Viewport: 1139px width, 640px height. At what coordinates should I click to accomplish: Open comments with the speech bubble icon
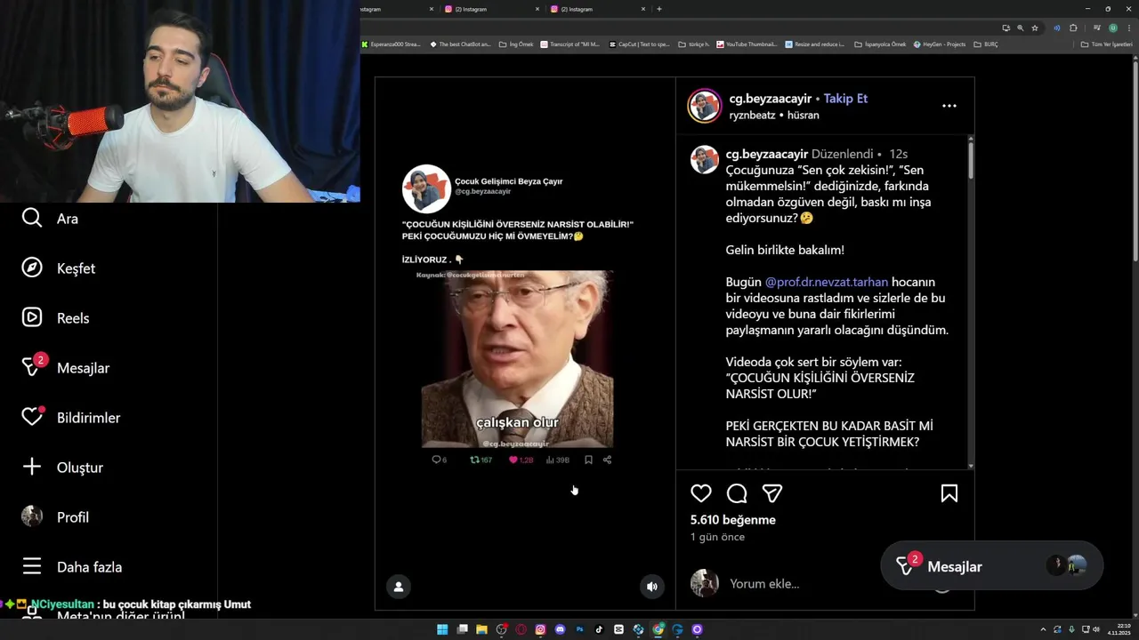pyautogui.click(x=737, y=493)
